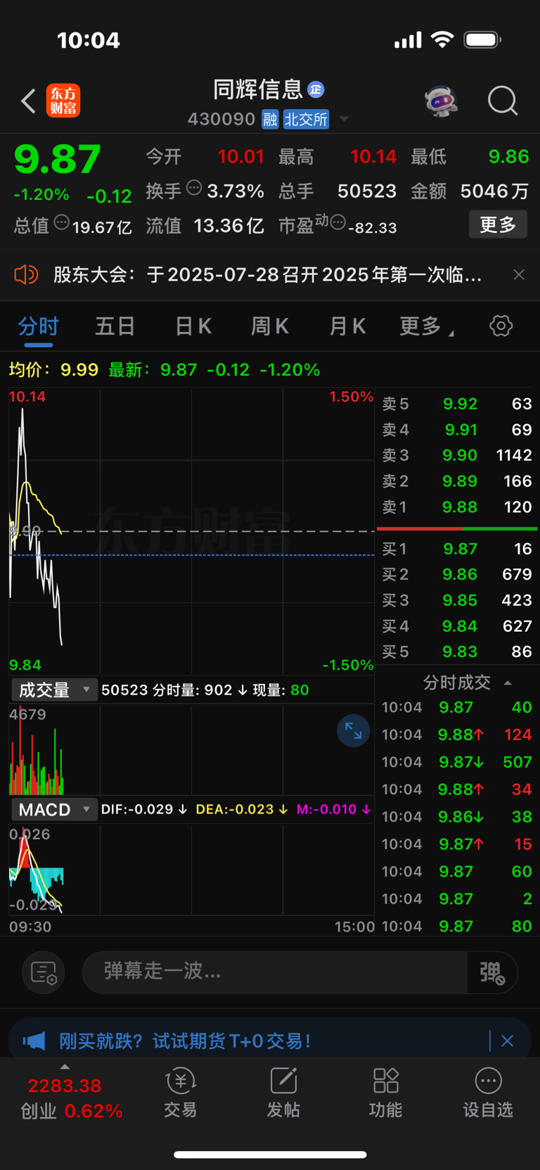Select 买3 price 9.85 row
Image resolution: width=540 pixels, height=1170 pixels.
point(457,600)
